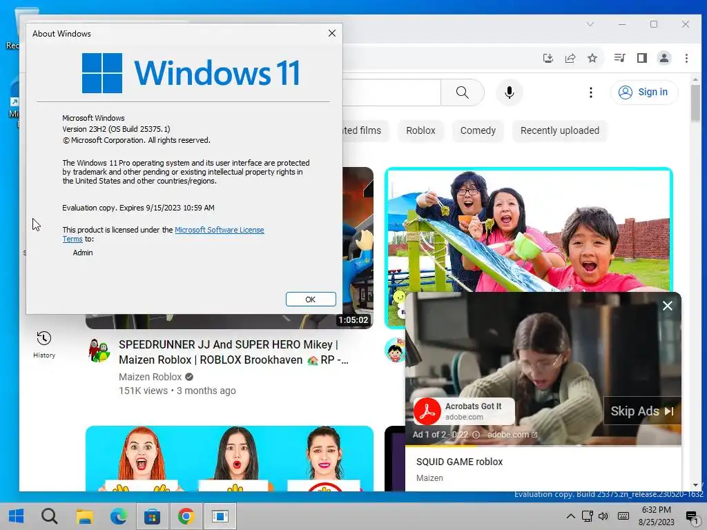707x530 pixels.
Task: Open the SQUID GAME roblox miniplayer title
Action: [459, 462]
